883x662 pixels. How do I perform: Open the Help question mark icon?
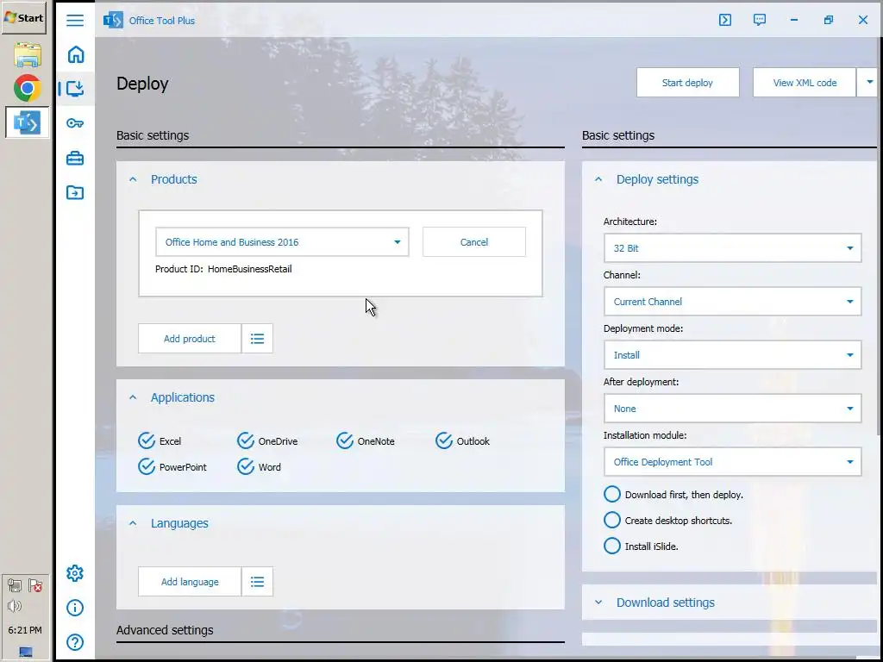coord(75,641)
